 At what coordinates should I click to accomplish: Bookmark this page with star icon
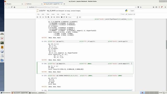coord(141,7)
